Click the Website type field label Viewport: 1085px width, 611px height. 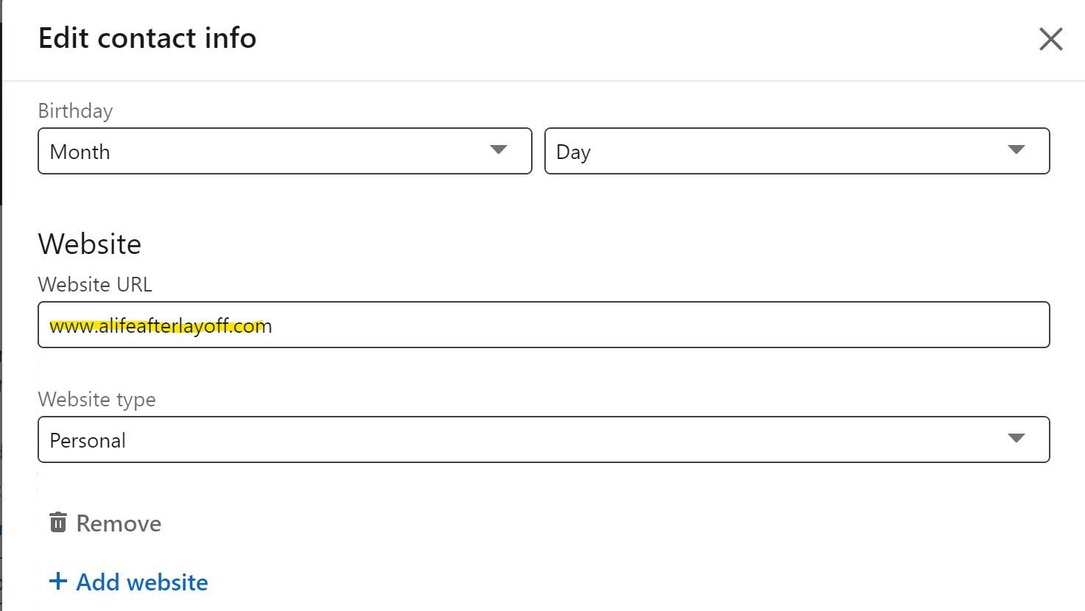tap(96, 399)
